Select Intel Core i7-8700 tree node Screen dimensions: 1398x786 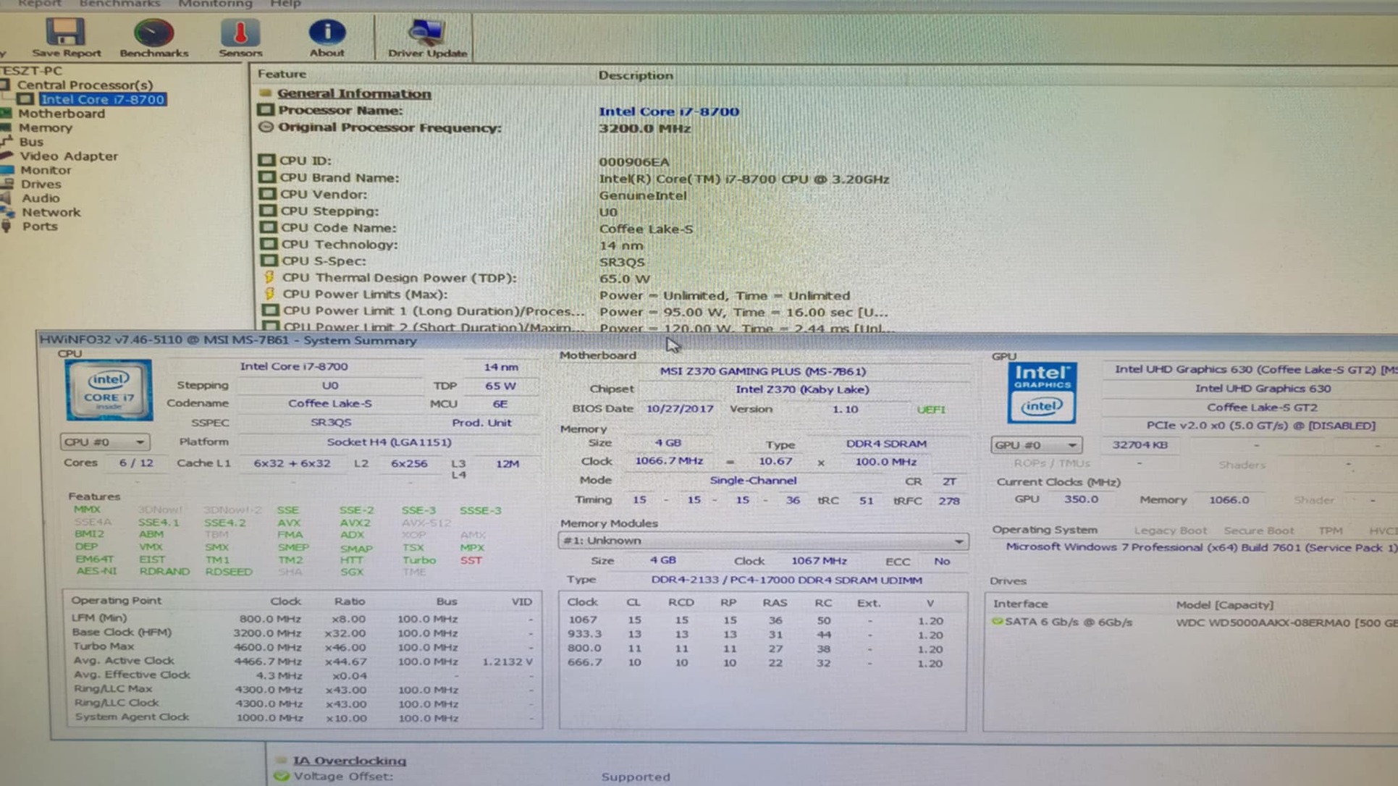pos(102,99)
